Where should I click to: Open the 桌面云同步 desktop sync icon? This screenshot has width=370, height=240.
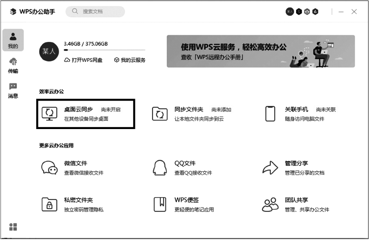coord(50,114)
